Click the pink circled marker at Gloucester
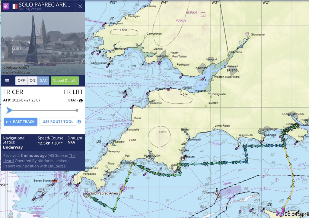Screen dimensions: 309x218 (247, 34)
